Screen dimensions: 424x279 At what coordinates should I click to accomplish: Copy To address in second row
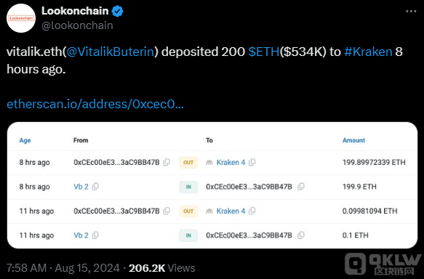pos(301,186)
